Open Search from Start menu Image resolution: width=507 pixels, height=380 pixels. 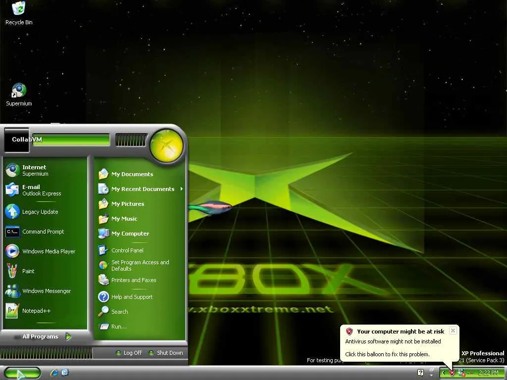tap(140, 312)
